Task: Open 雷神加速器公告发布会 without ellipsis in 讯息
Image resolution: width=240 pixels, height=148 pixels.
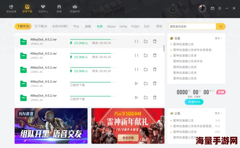Action: (x=188, y=61)
